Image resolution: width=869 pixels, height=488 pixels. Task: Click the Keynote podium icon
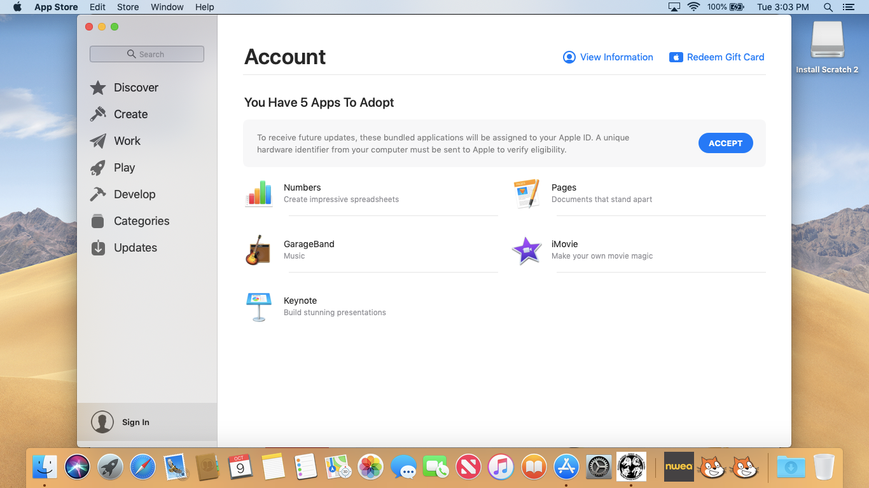[x=259, y=307]
